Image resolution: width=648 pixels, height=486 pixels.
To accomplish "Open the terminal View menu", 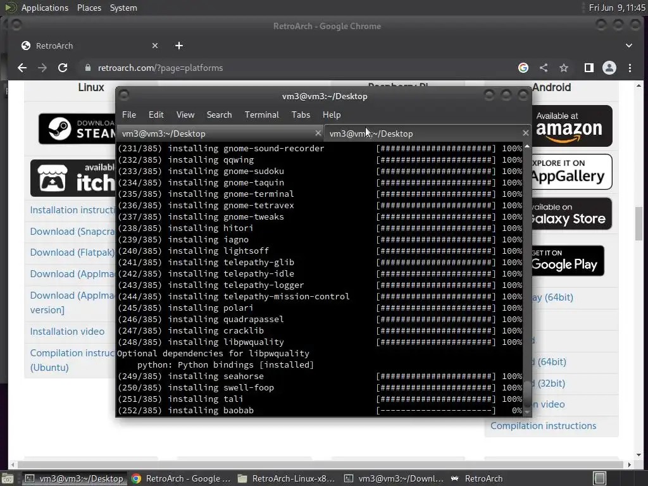I will [185, 115].
